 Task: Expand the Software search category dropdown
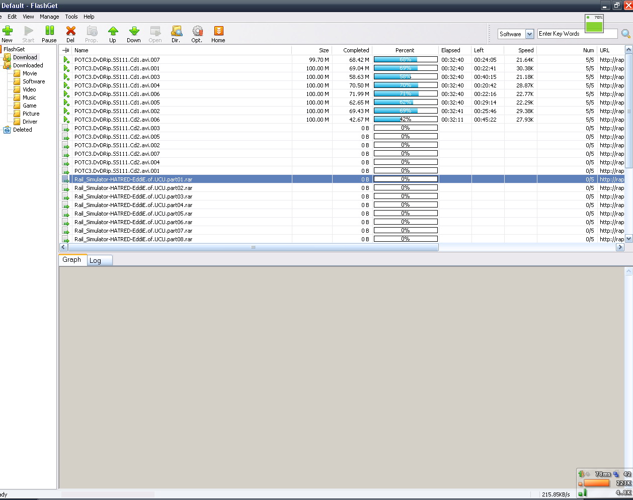(x=529, y=34)
